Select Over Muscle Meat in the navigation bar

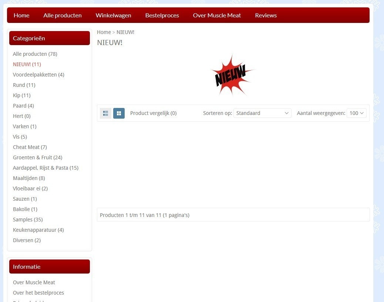(x=217, y=15)
